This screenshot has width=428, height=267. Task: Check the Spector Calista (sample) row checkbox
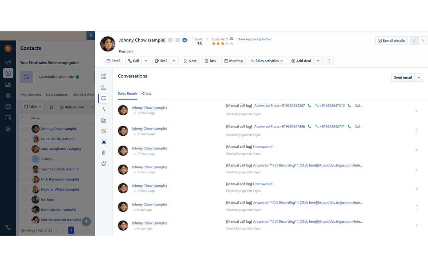(x=24, y=169)
